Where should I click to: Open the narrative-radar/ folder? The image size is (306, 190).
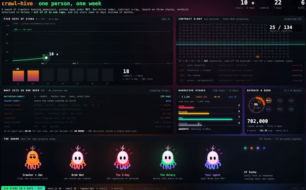tap(15, 97)
